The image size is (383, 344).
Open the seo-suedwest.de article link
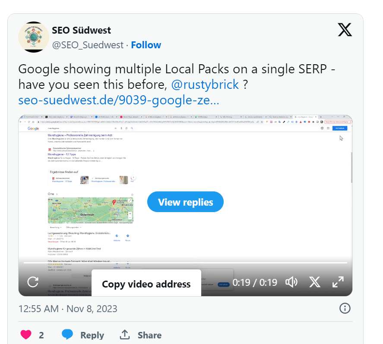(x=119, y=100)
